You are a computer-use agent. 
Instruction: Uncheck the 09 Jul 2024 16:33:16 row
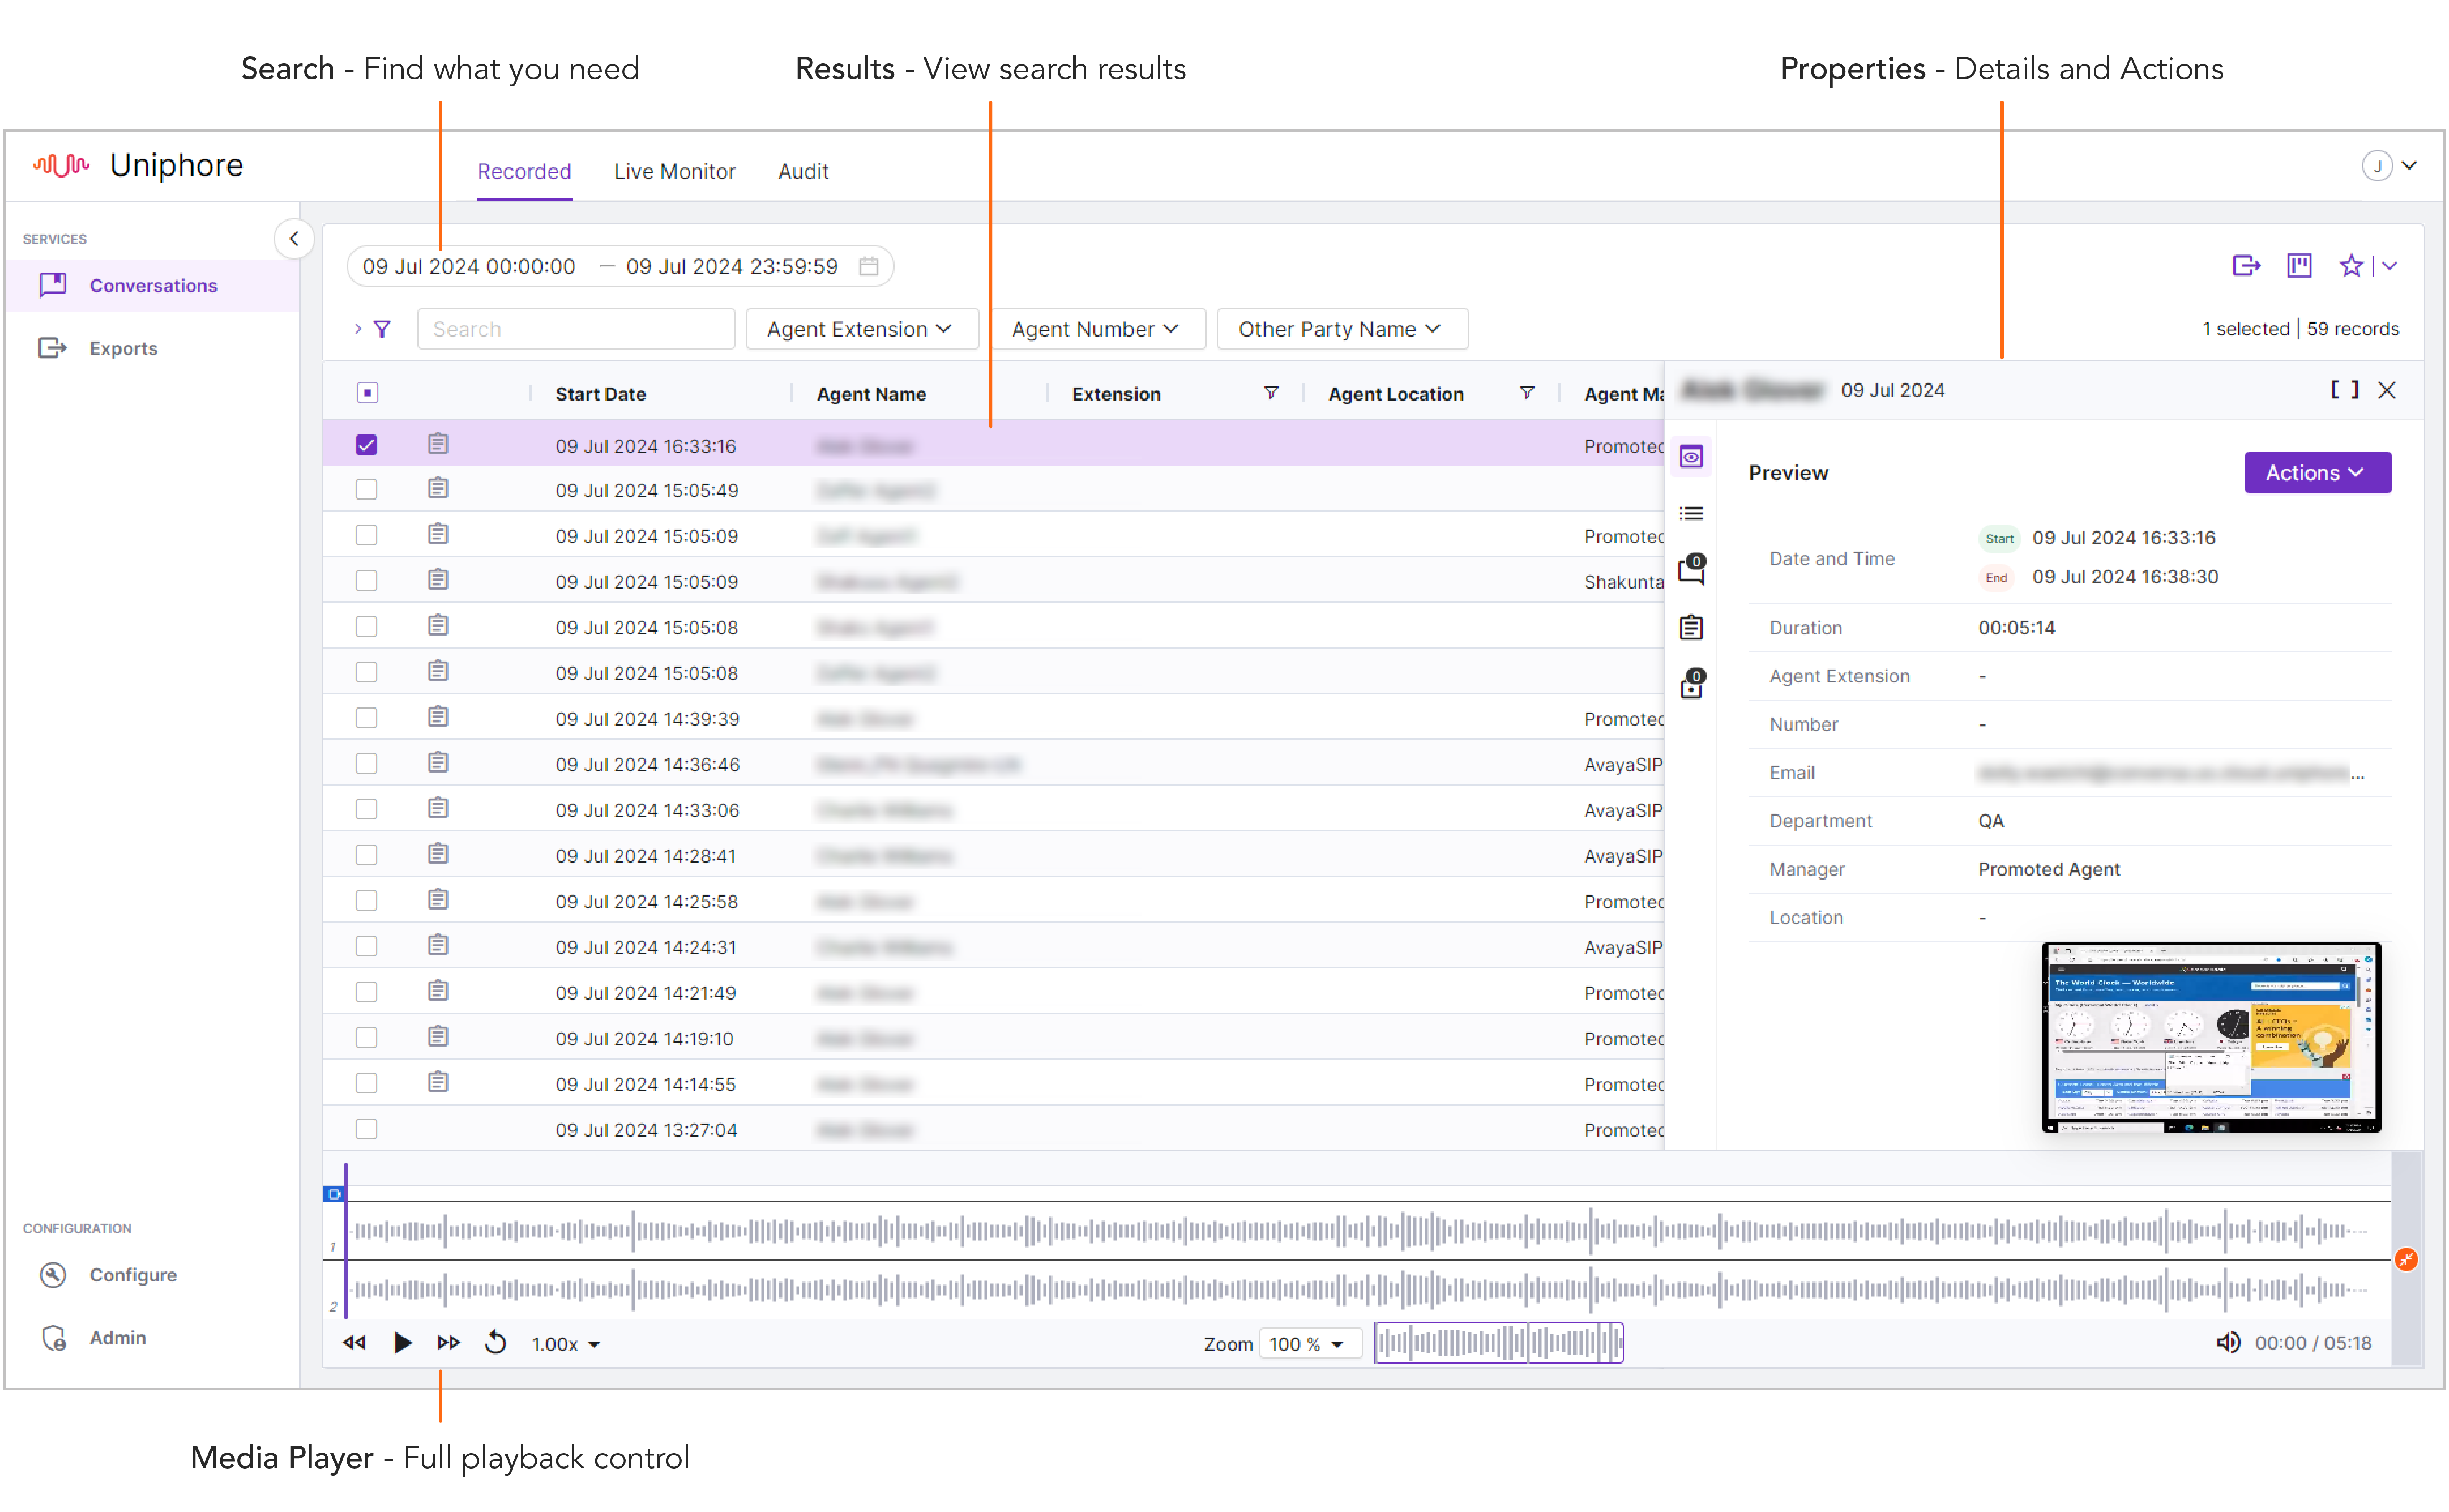367,445
